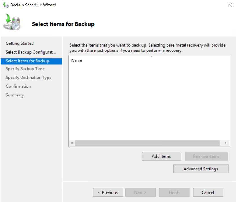Open the Select Backup Configuration step
Viewport: 236px width, 202px height.
pyautogui.click(x=31, y=52)
